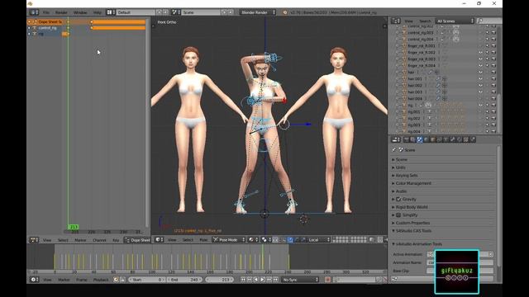Toggle selectability arrow of control_rig.003

487,33
